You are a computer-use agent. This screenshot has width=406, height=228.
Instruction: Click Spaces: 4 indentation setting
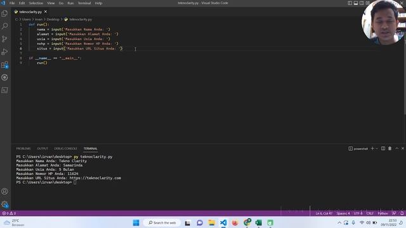click(x=343, y=213)
